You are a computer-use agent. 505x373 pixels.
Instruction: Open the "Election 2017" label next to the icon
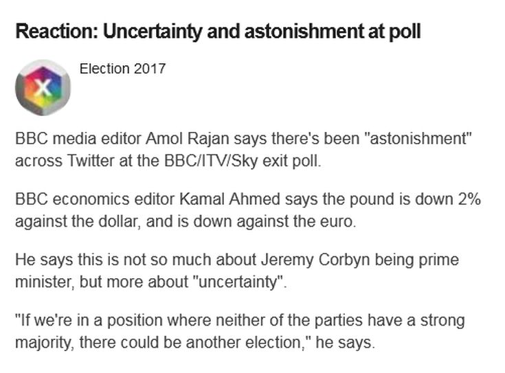click(122, 69)
